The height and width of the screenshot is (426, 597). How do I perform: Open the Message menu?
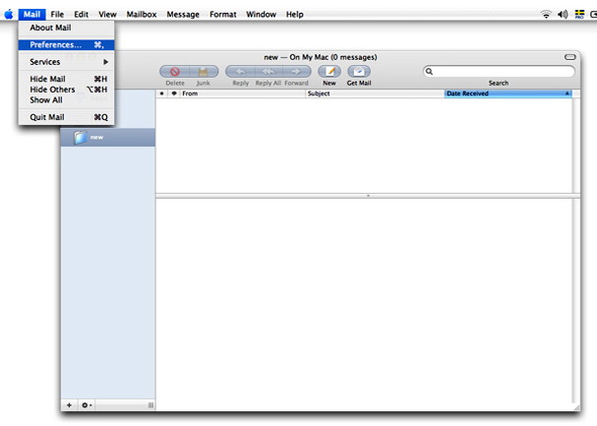[x=183, y=15]
